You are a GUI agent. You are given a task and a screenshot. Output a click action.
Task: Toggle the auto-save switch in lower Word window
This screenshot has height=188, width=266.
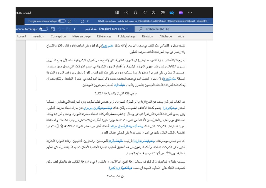44,29
